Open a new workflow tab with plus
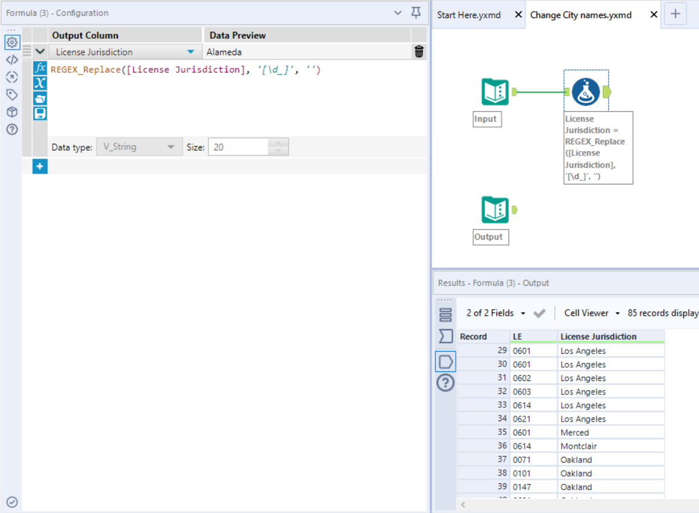699x513 pixels. coord(675,15)
